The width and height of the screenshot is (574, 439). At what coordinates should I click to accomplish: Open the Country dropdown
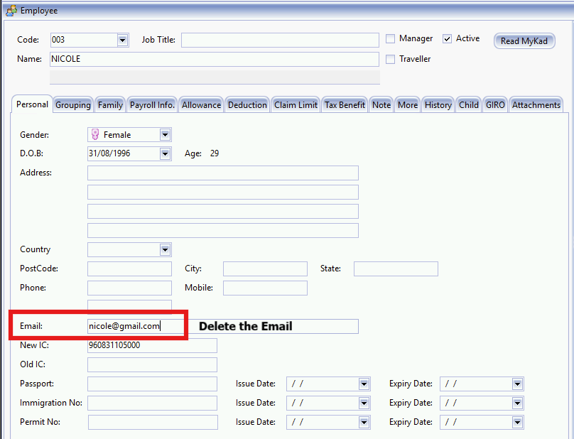[x=165, y=249]
